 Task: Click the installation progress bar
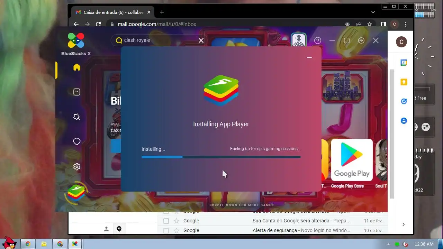click(221, 157)
